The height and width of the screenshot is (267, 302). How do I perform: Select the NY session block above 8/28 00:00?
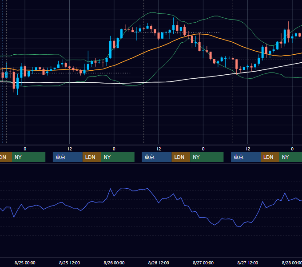pyautogui.click(x=290, y=157)
